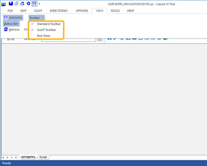Click the gear settings icon in quick access
207x166 pixels.
[x=28, y=3]
